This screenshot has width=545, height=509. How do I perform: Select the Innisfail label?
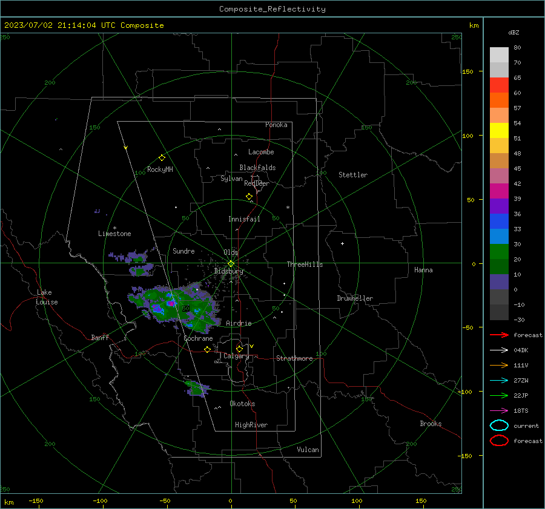244,219
